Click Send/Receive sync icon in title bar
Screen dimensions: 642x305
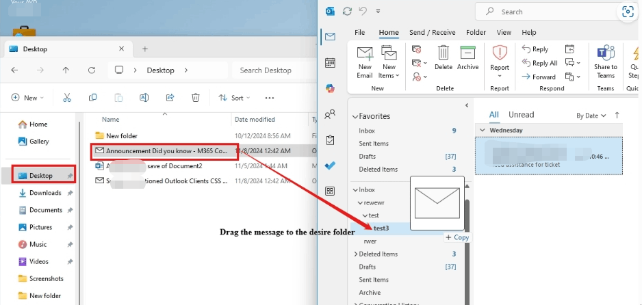pyautogui.click(x=347, y=12)
